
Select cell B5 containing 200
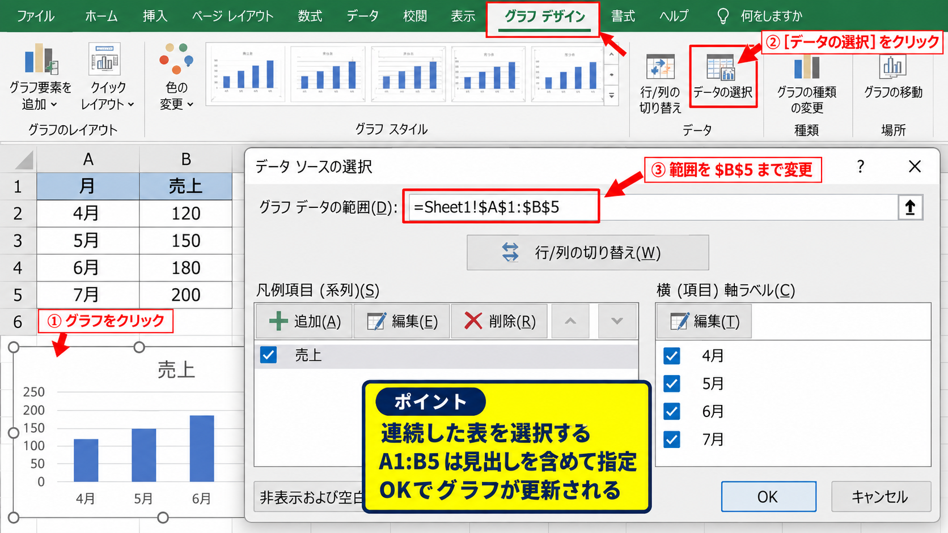185,295
